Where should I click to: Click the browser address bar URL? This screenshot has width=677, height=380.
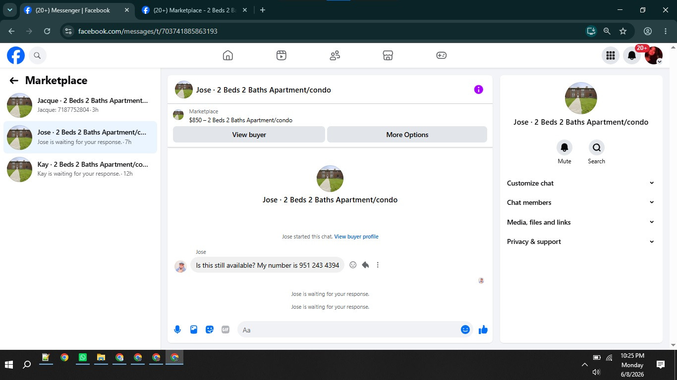click(148, 31)
